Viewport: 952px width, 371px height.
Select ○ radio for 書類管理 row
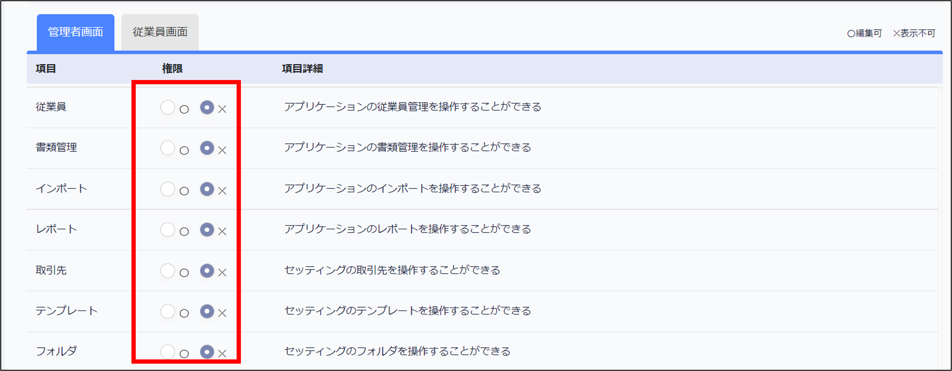(168, 148)
